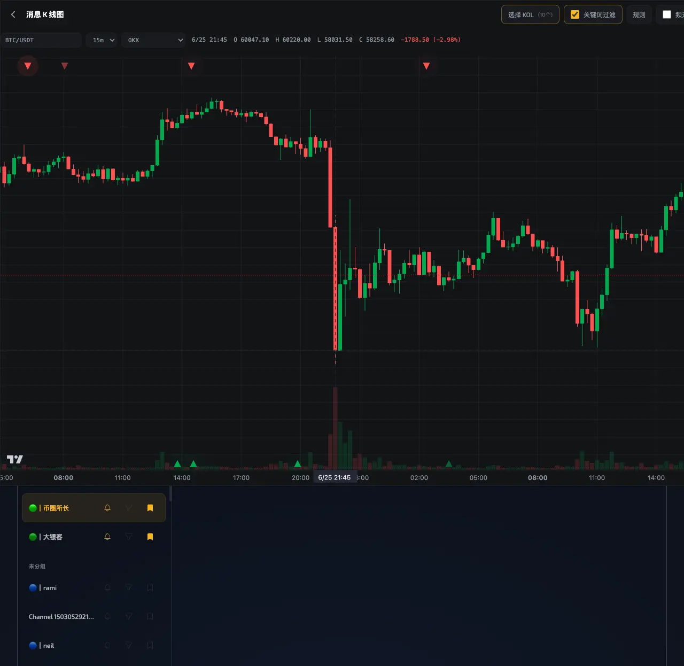Toggle bell notification for 币圈所长

(x=107, y=508)
